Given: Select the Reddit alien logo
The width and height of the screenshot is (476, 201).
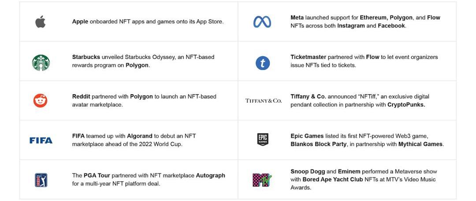Looking at the screenshot, I should 41,101.
